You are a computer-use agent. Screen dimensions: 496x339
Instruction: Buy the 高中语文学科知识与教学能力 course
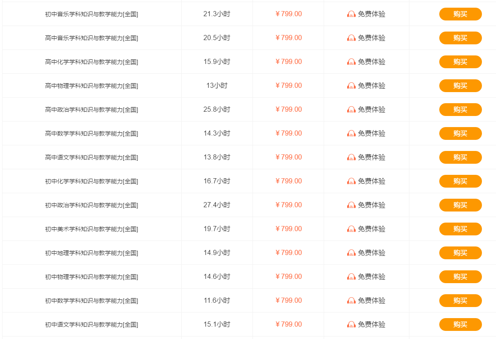point(460,157)
